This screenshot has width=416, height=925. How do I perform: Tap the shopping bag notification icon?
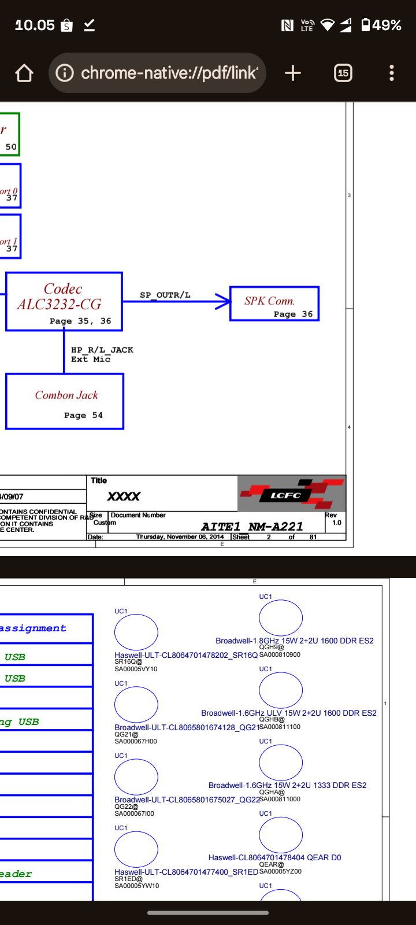[x=67, y=25]
